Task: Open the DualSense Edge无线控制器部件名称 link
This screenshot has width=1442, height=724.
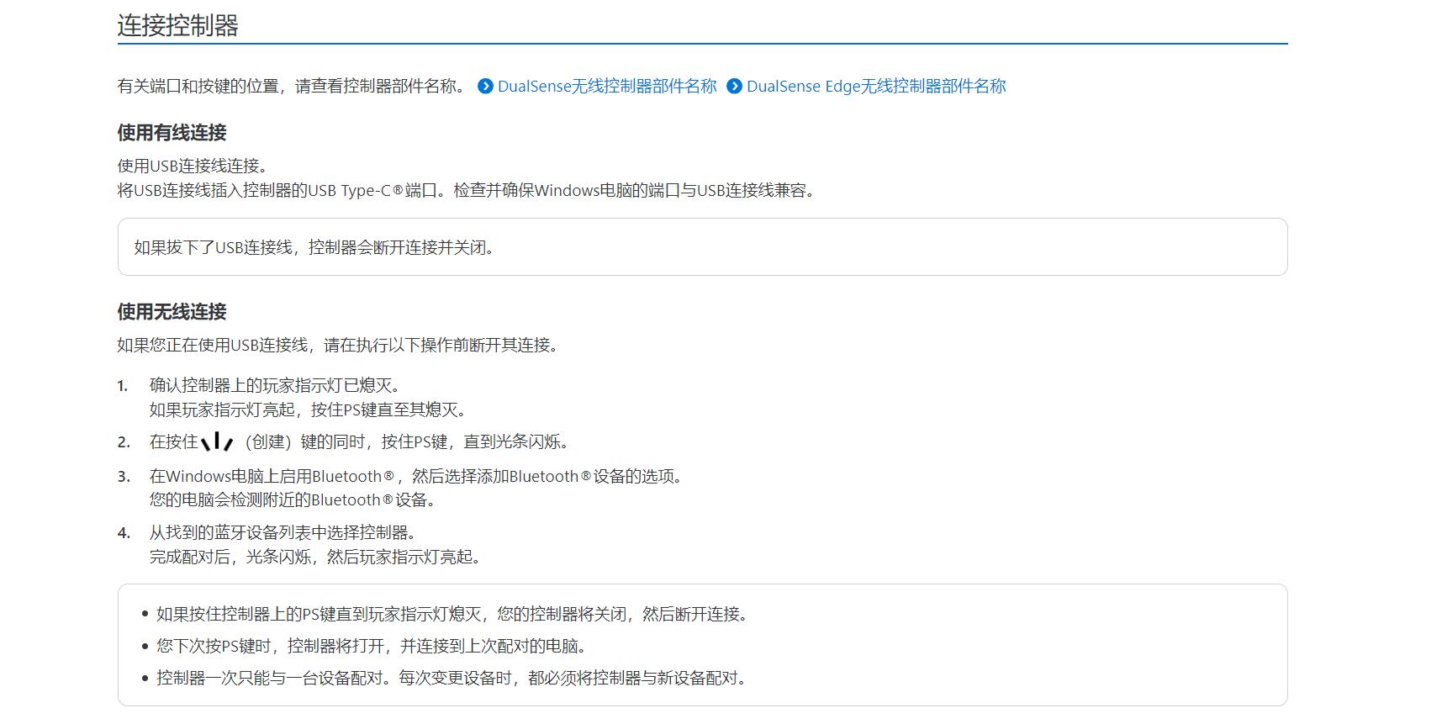Action: click(x=875, y=87)
